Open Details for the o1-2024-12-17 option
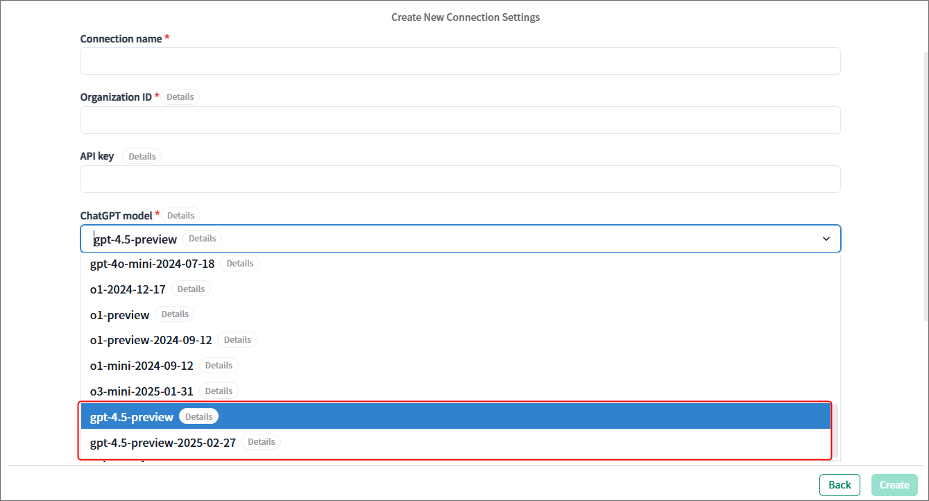929x501 pixels. pos(191,289)
